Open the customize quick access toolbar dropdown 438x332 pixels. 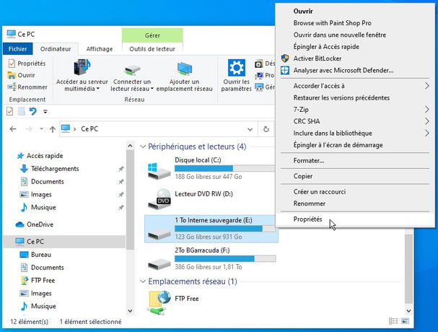tap(45, 111)
